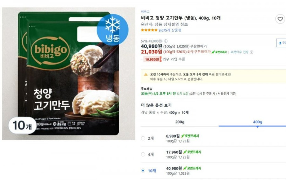Click the five-star rating icons
The width and height of the screenshot is (286, 180).
click(149, 30)
